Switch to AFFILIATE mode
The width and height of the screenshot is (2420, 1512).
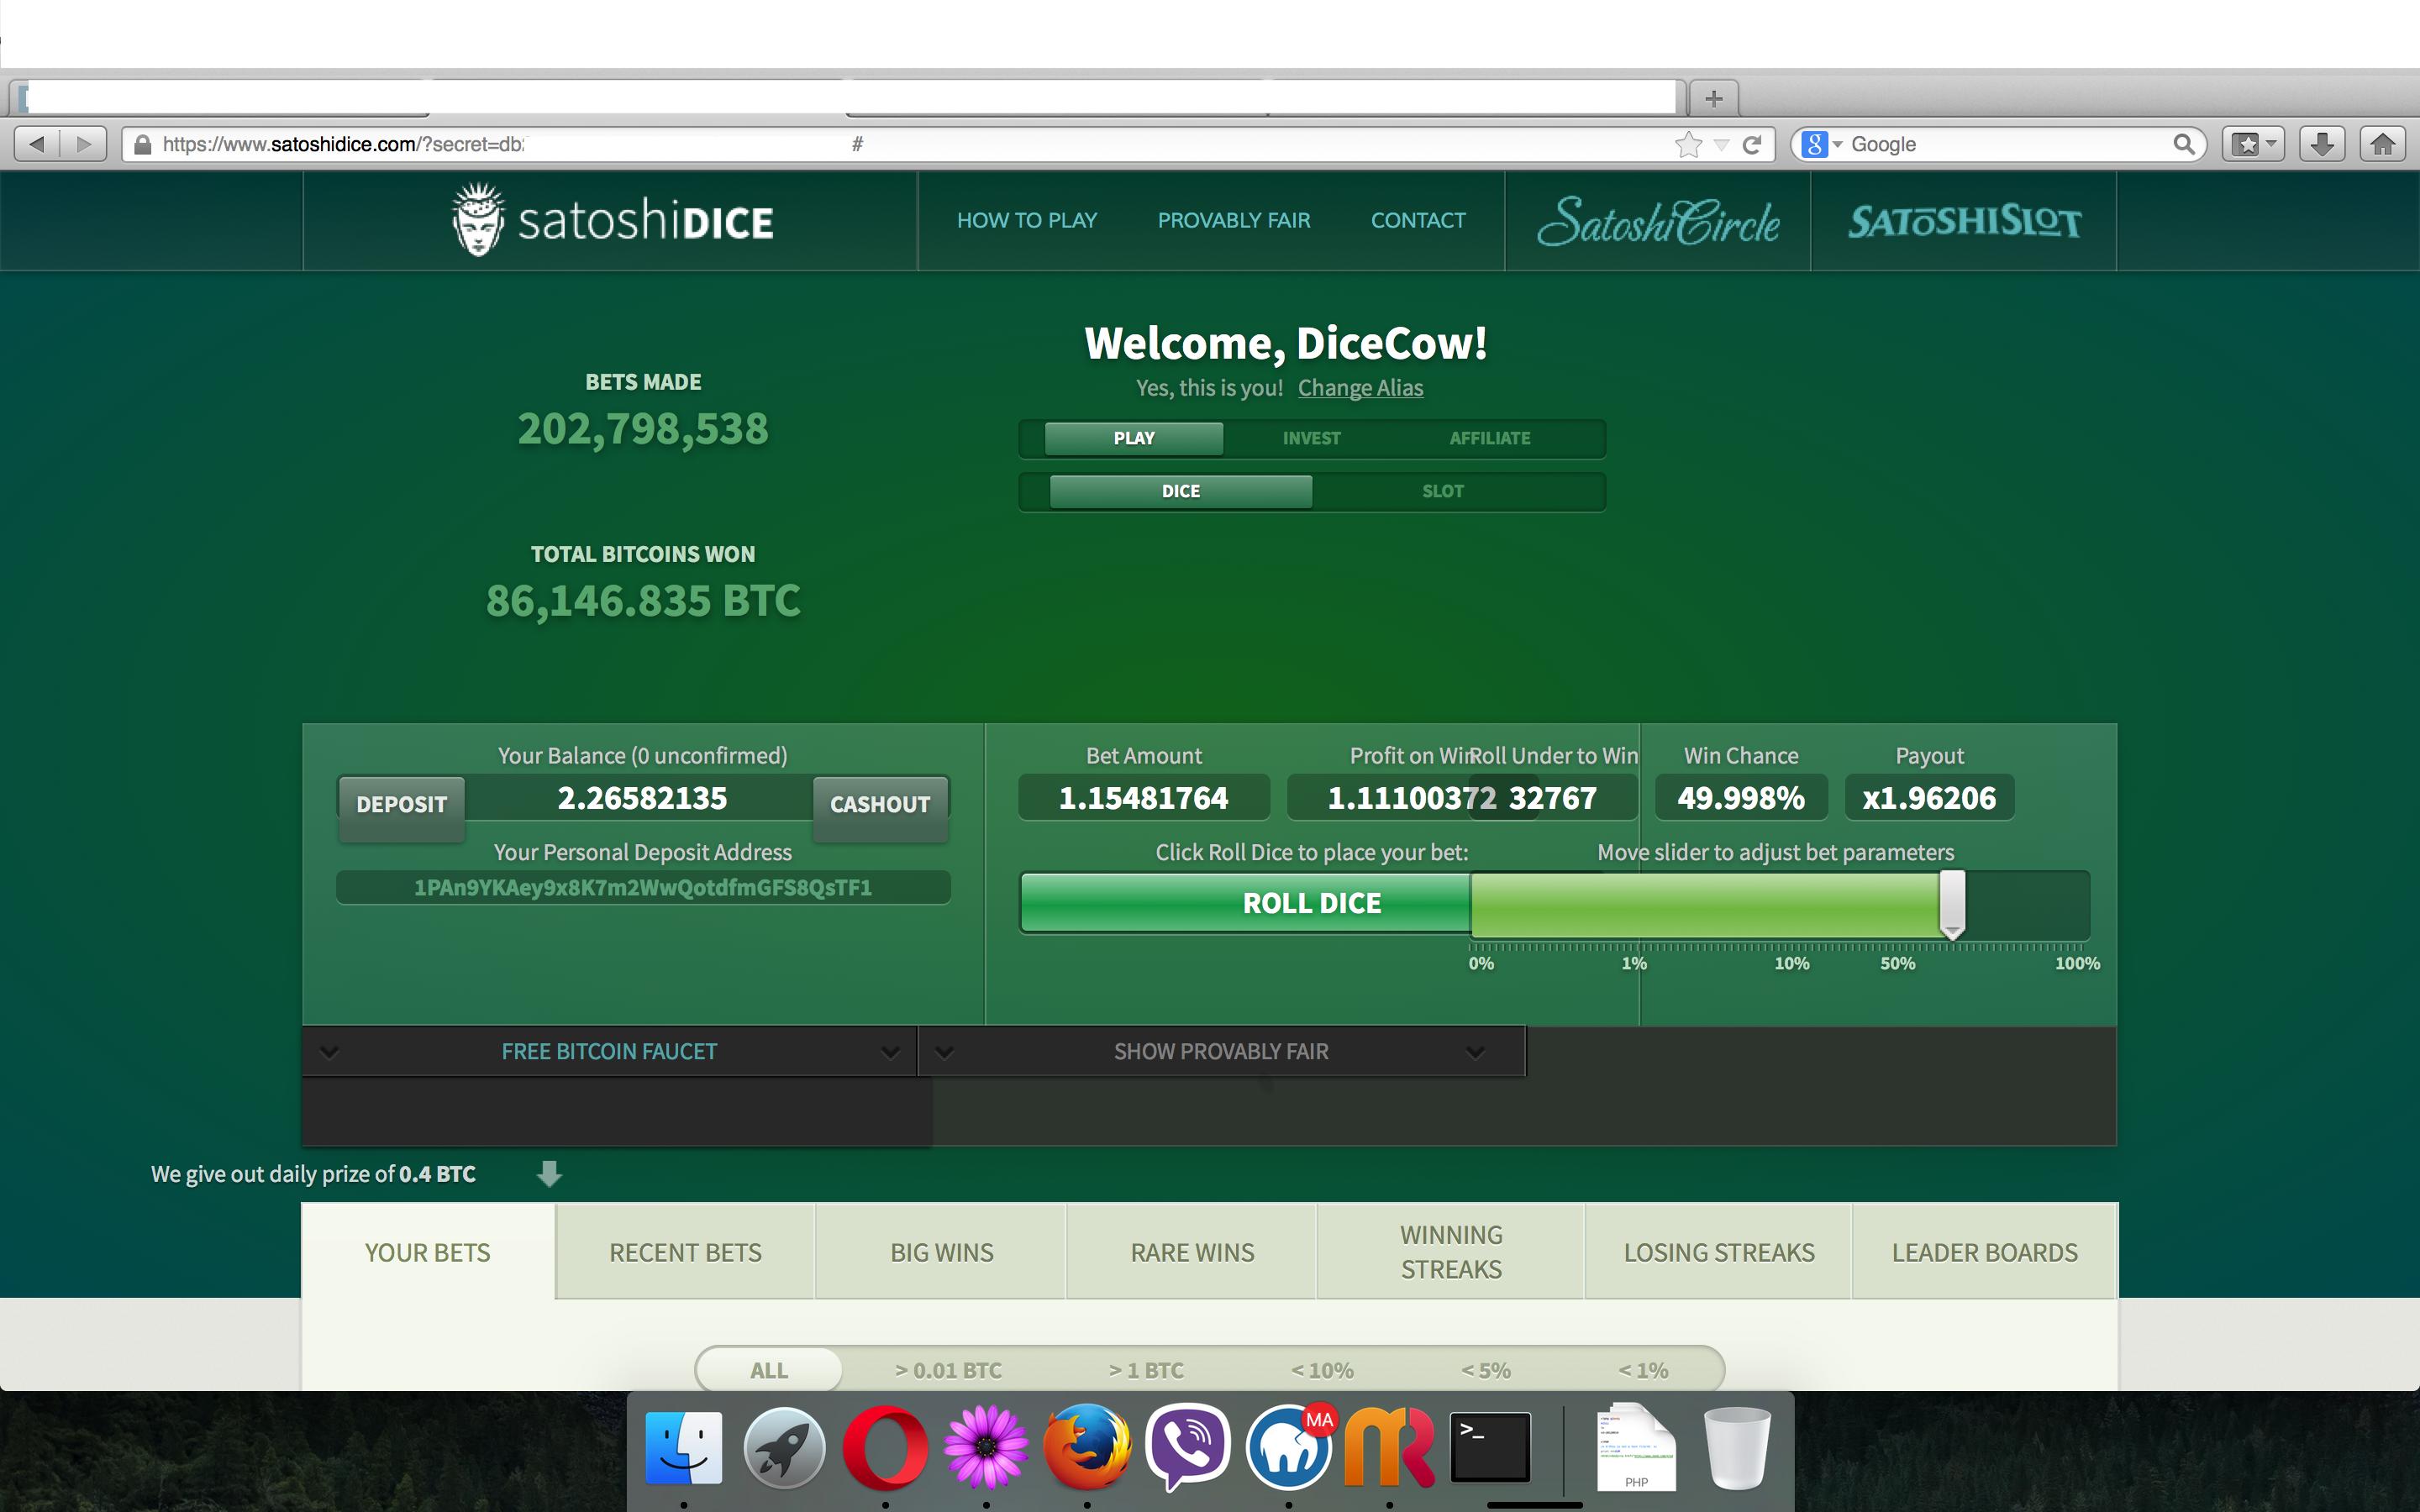pos(1490,438)
